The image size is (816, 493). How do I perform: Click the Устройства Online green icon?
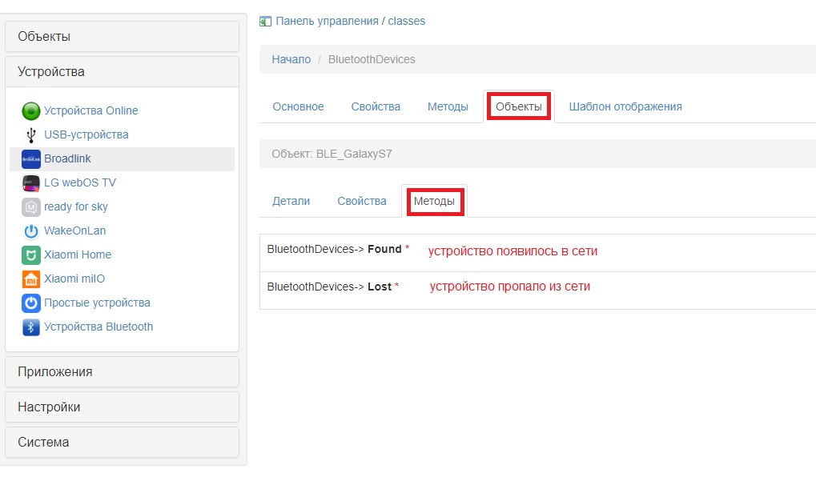(x=30, y=110)
